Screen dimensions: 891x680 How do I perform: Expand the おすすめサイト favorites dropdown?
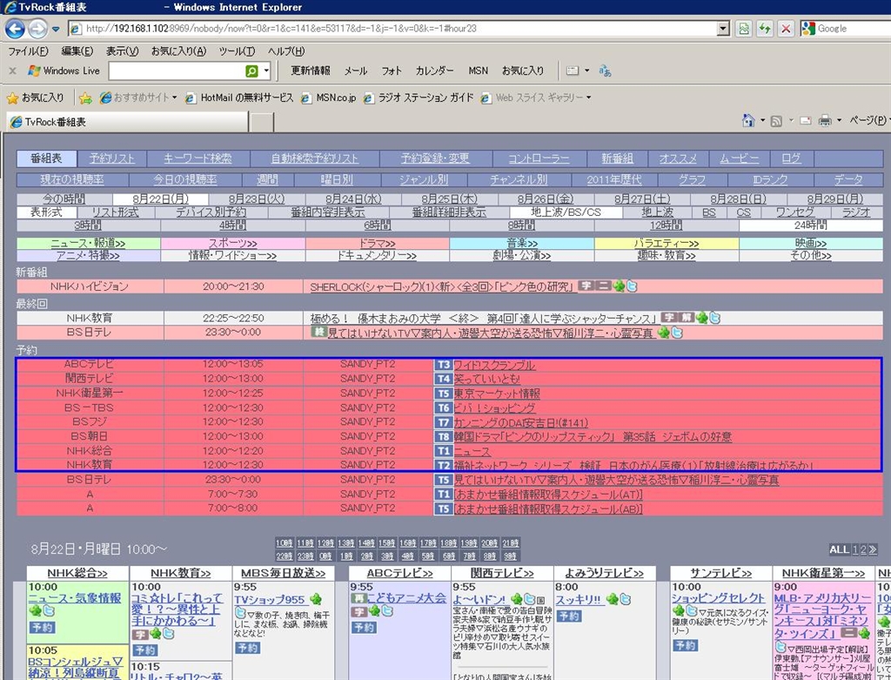click(x=174, y=98)
